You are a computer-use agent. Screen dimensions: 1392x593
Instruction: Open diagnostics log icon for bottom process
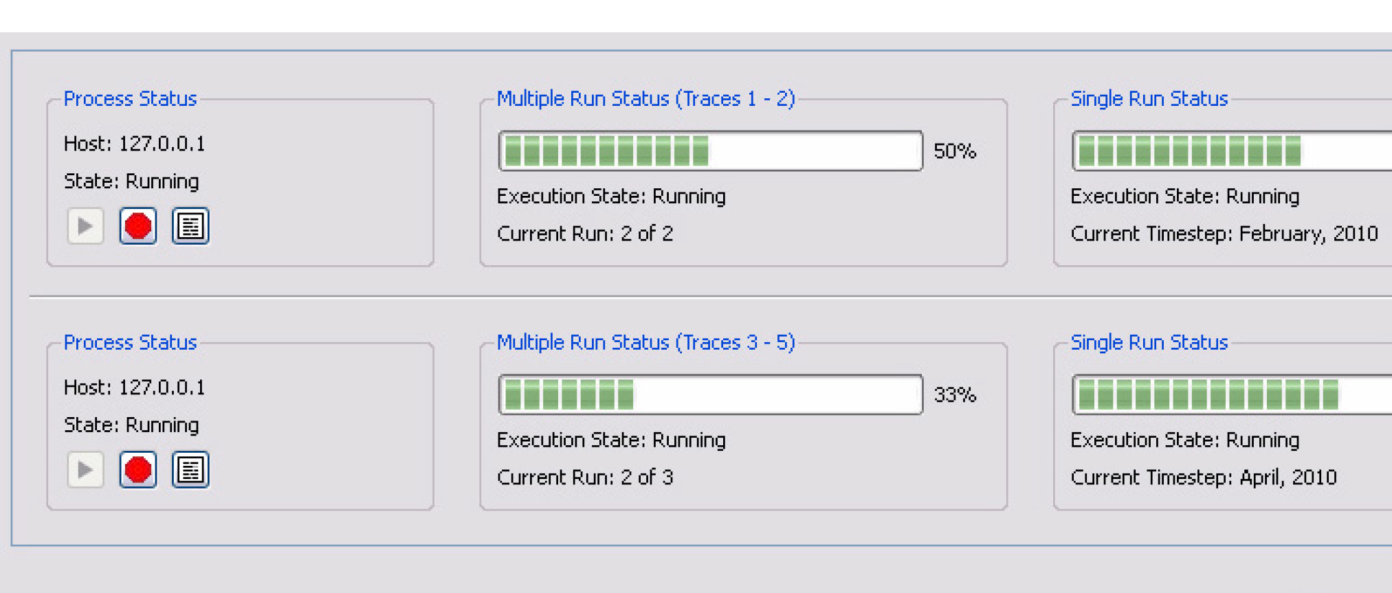coord(190,470)
